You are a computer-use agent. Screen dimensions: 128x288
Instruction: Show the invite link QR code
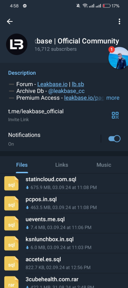point(115,115)
